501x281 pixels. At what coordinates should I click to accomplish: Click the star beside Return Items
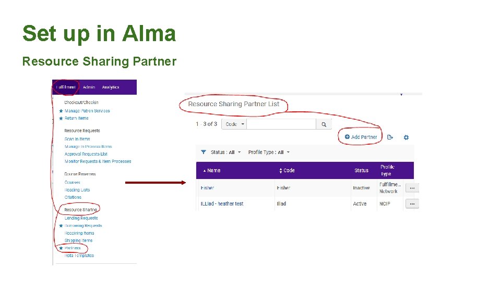tap(61, 119)
